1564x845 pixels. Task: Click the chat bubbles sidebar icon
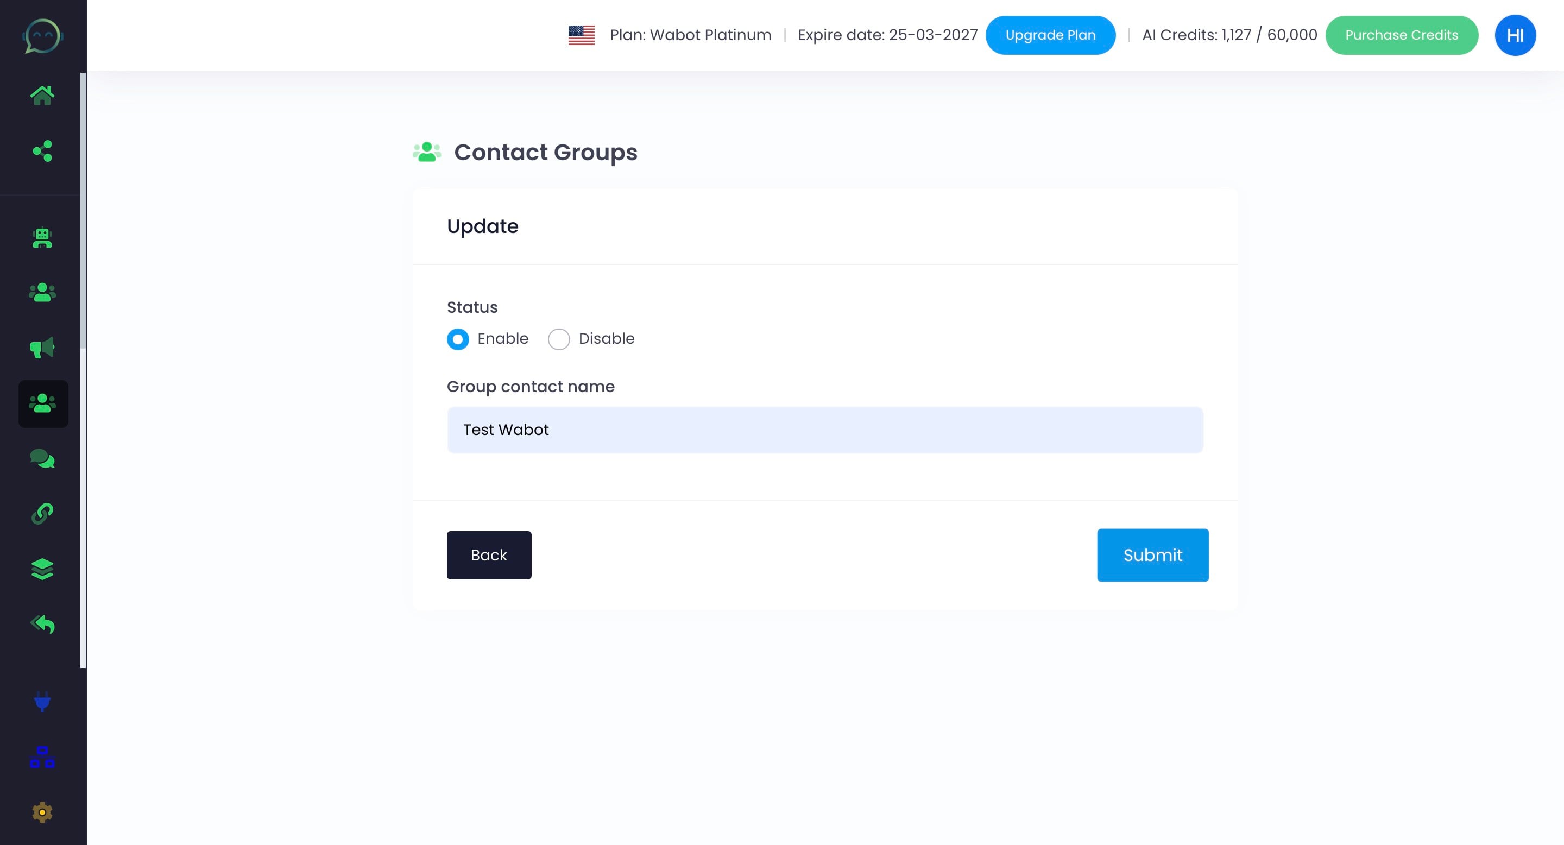click(x=42, y=459)
